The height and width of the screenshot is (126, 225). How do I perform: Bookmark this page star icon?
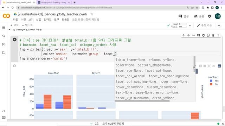click(x=197, y=8)
